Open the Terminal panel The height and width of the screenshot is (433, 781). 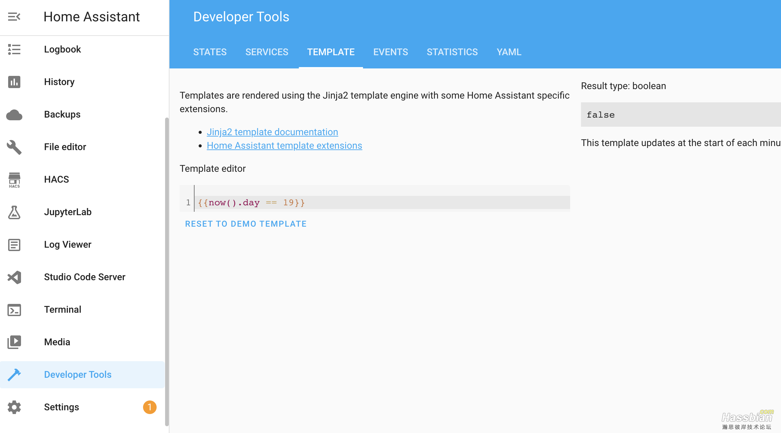82,310
